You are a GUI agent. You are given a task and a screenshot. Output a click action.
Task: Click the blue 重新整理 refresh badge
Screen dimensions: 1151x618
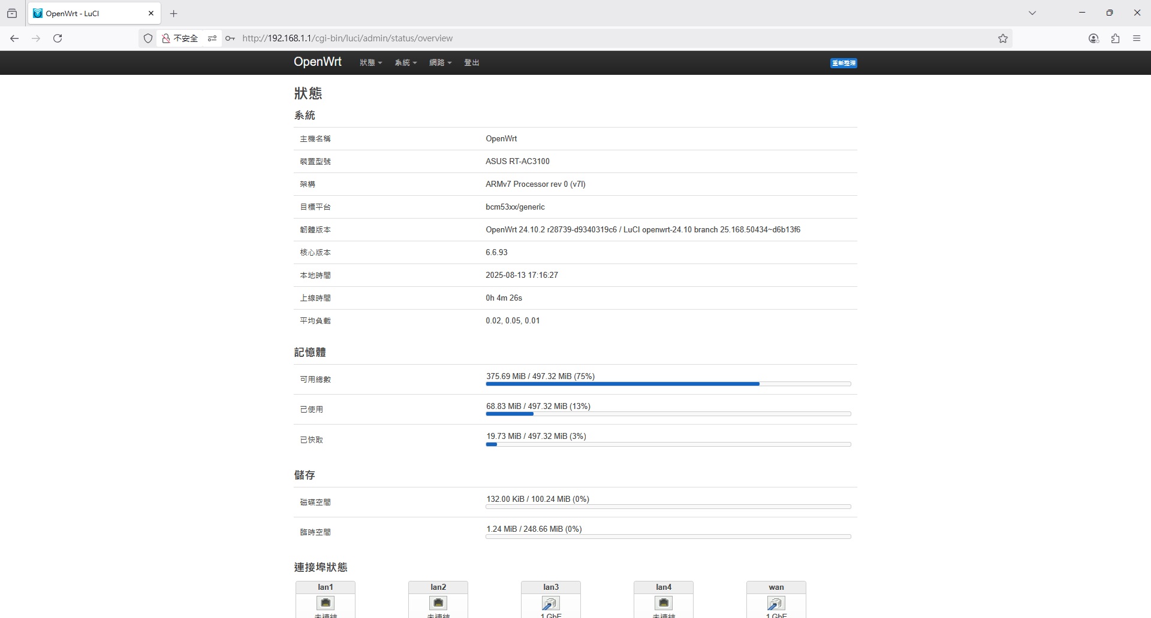pos(843,63)
